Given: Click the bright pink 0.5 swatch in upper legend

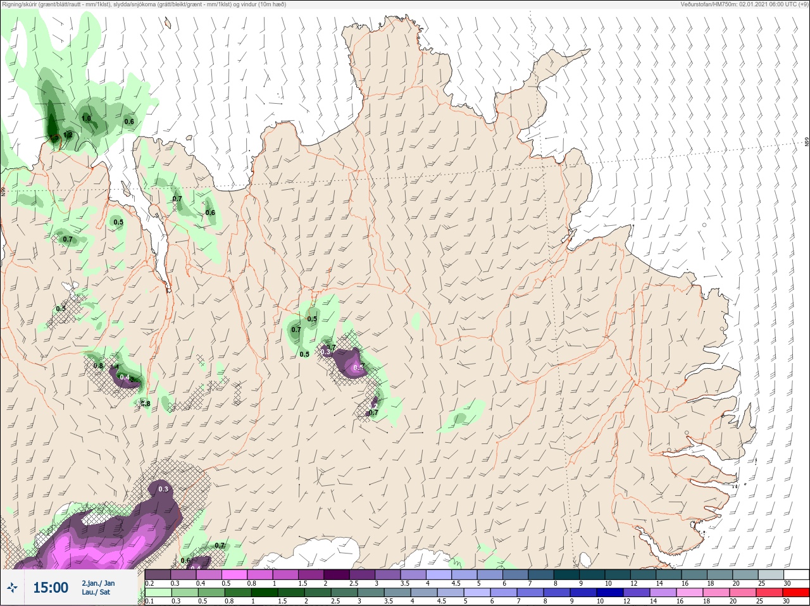Looking at the screenshot, I should (x=234, y=574).
